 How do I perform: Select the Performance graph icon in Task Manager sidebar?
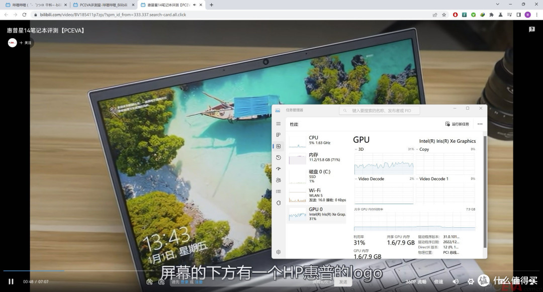[x=278, y=146]
